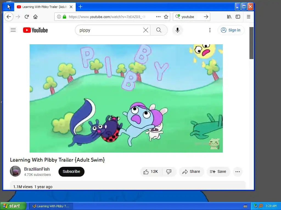Open the browser home page
Image resolution: width=281 pixels, height=210 pixels.
(x=35, y=17)
